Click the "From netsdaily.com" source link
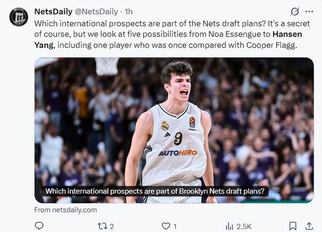 click(65, 210)
